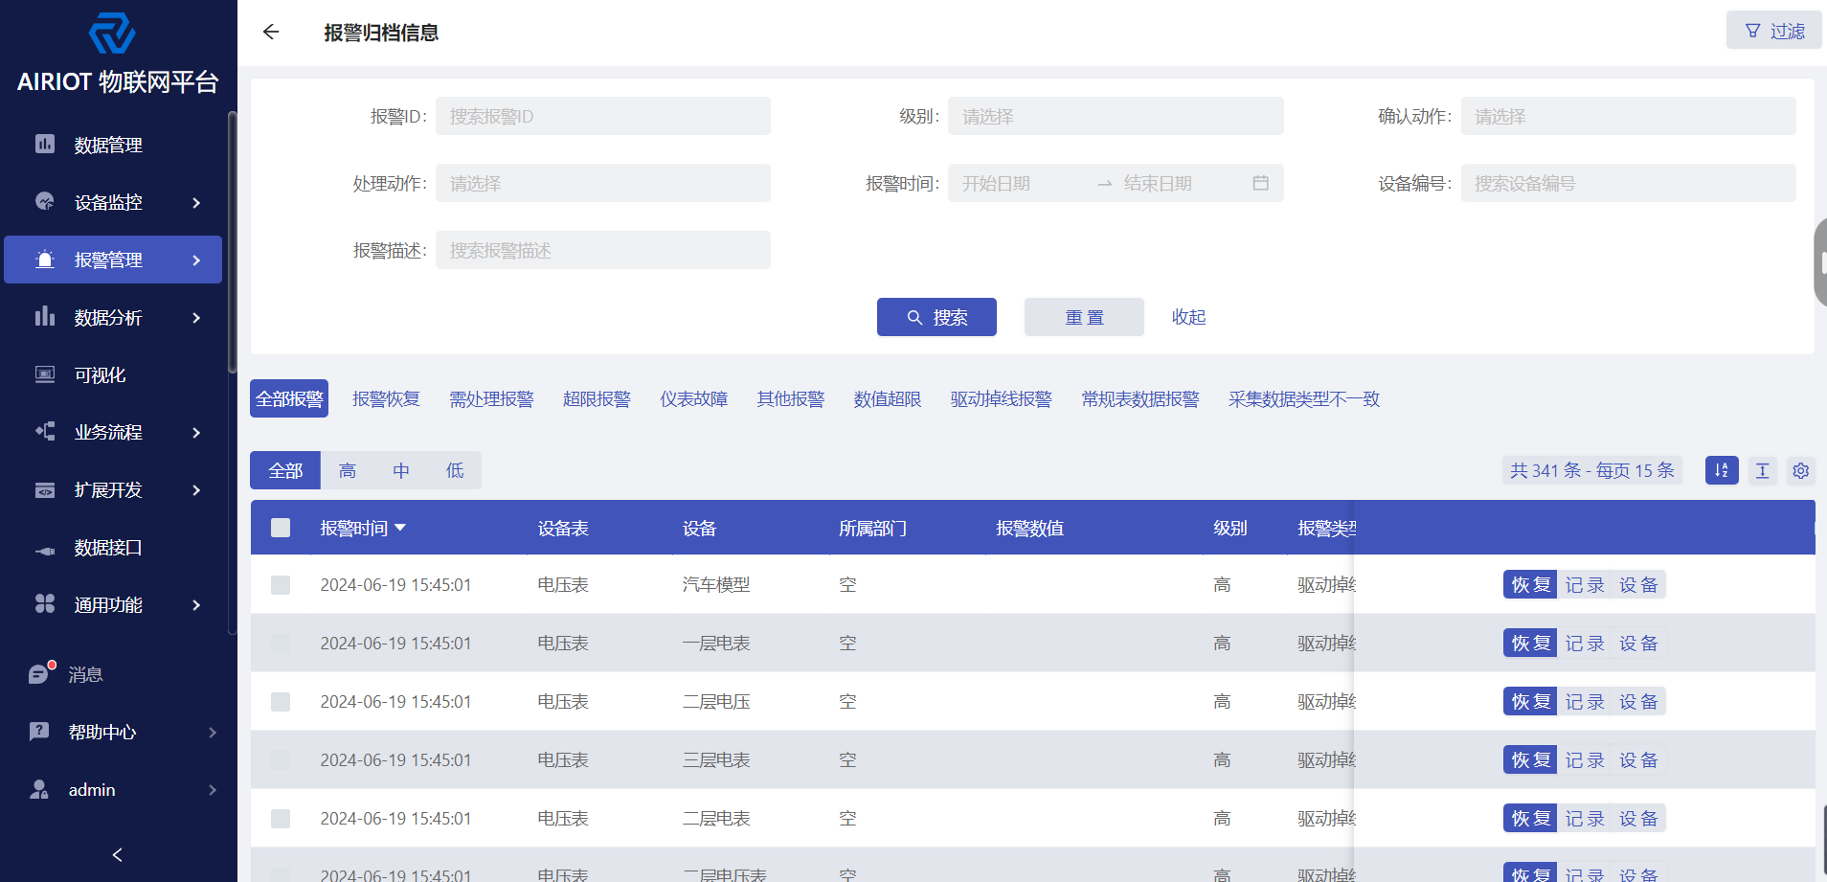This screenshot has height=882, width=1827.
Task: Click the admin user avatar icon
Action: 38,789
